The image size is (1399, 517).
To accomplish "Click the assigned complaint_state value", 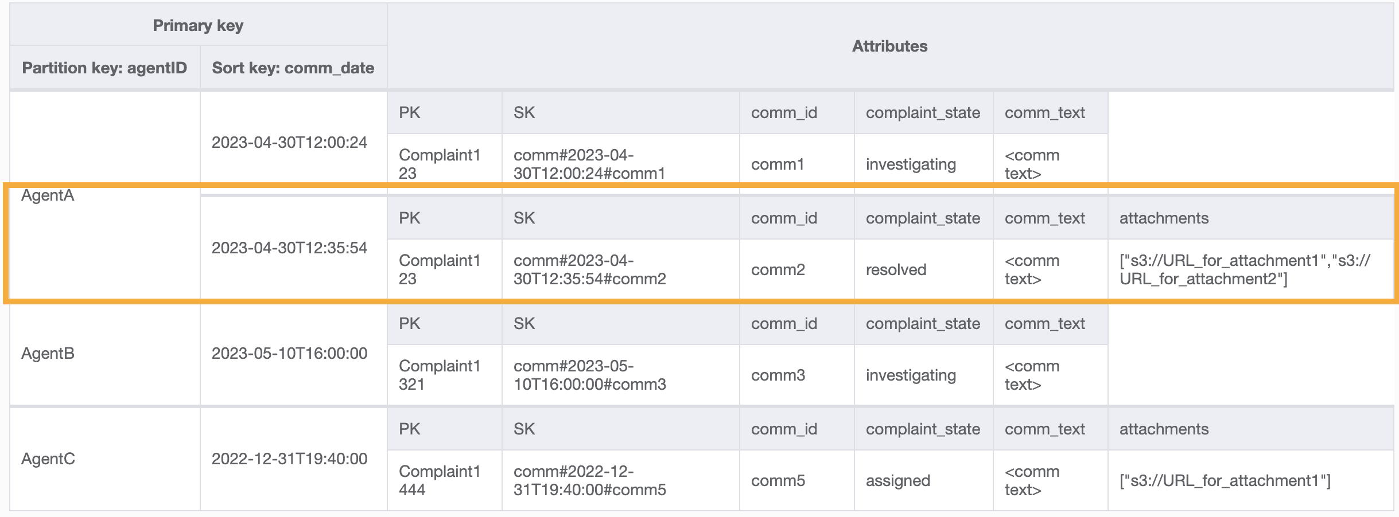I will click(898, 481).
